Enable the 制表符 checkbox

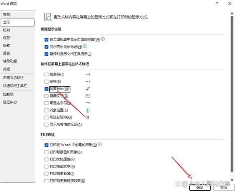[x=46, y=74]
